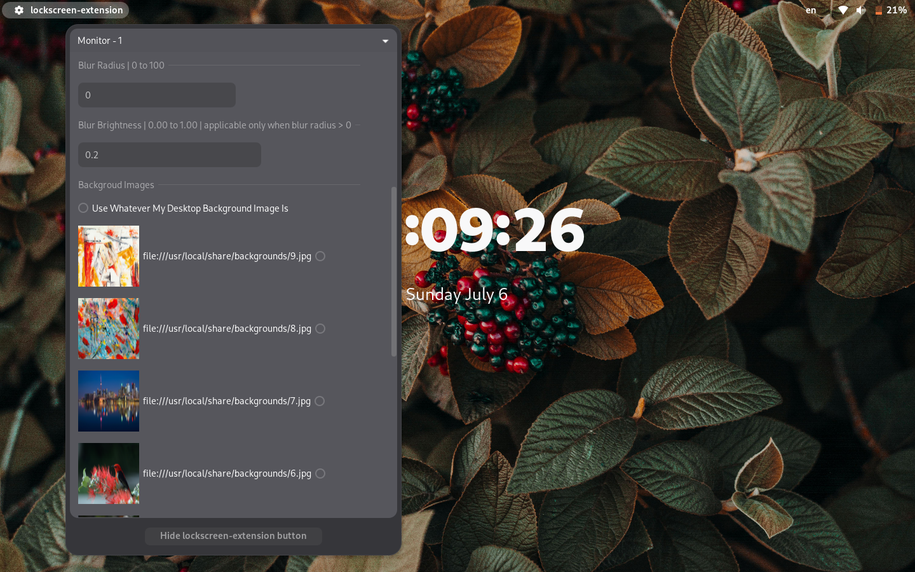Click the battery status icon

click(878, 10)
